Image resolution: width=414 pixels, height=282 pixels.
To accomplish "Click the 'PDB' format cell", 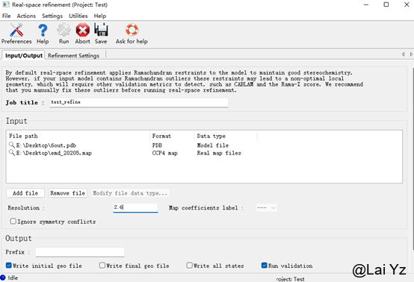I will click(x=157, y=145).
